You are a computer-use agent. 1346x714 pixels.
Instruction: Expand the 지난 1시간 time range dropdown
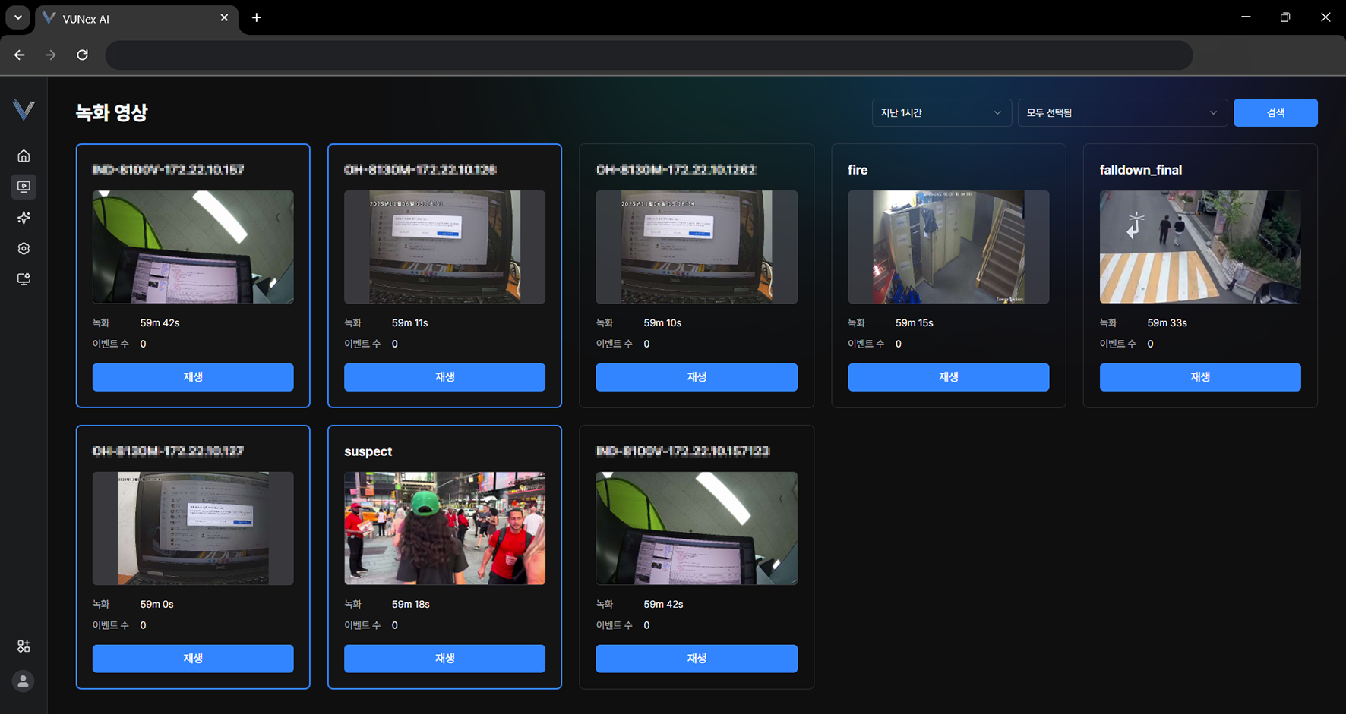coord(940,113)
